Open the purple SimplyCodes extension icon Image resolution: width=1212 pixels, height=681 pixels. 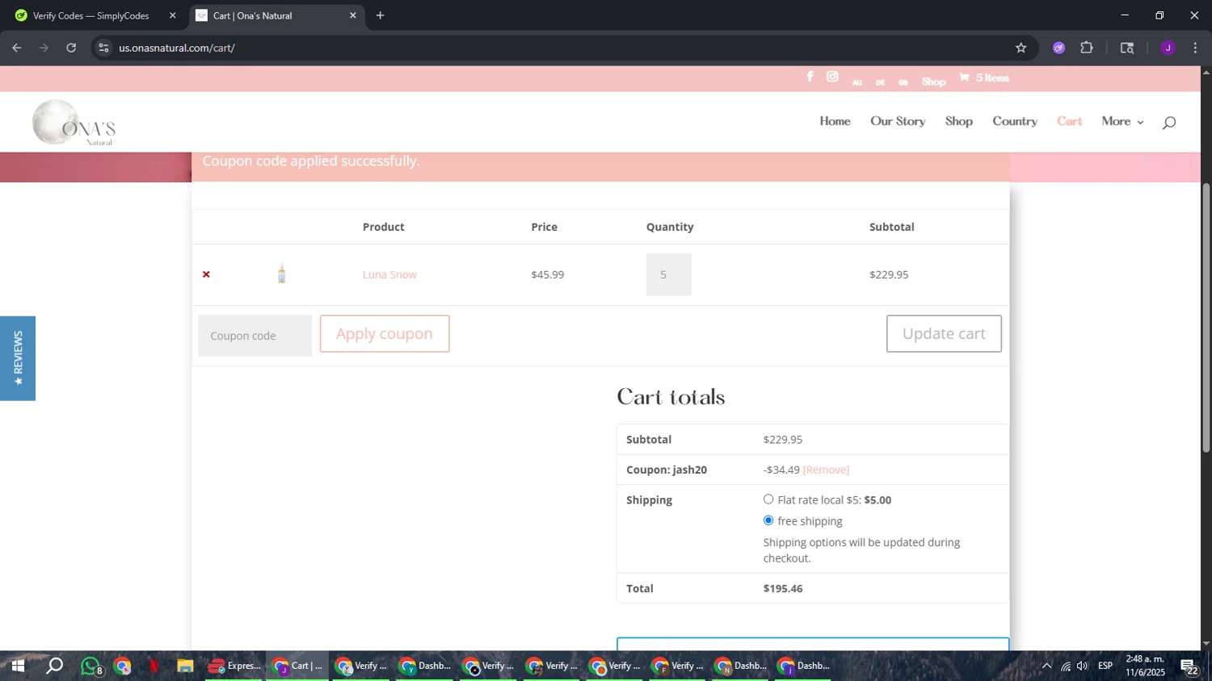click(1058, 48)
